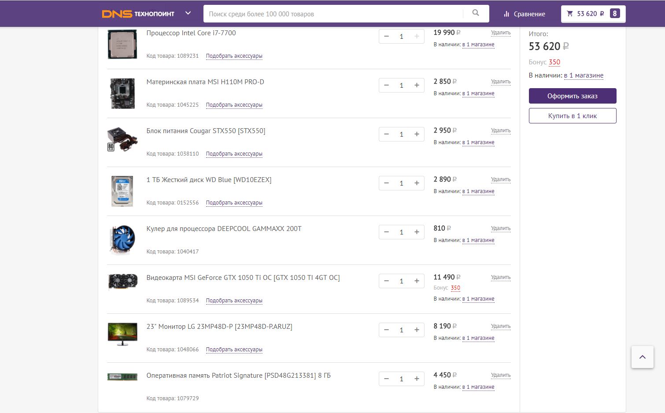The image size is (665, 413).
Task: Open the MSI H110M PRO-D motherboard thumbnail
Action: tap(122, 93)
